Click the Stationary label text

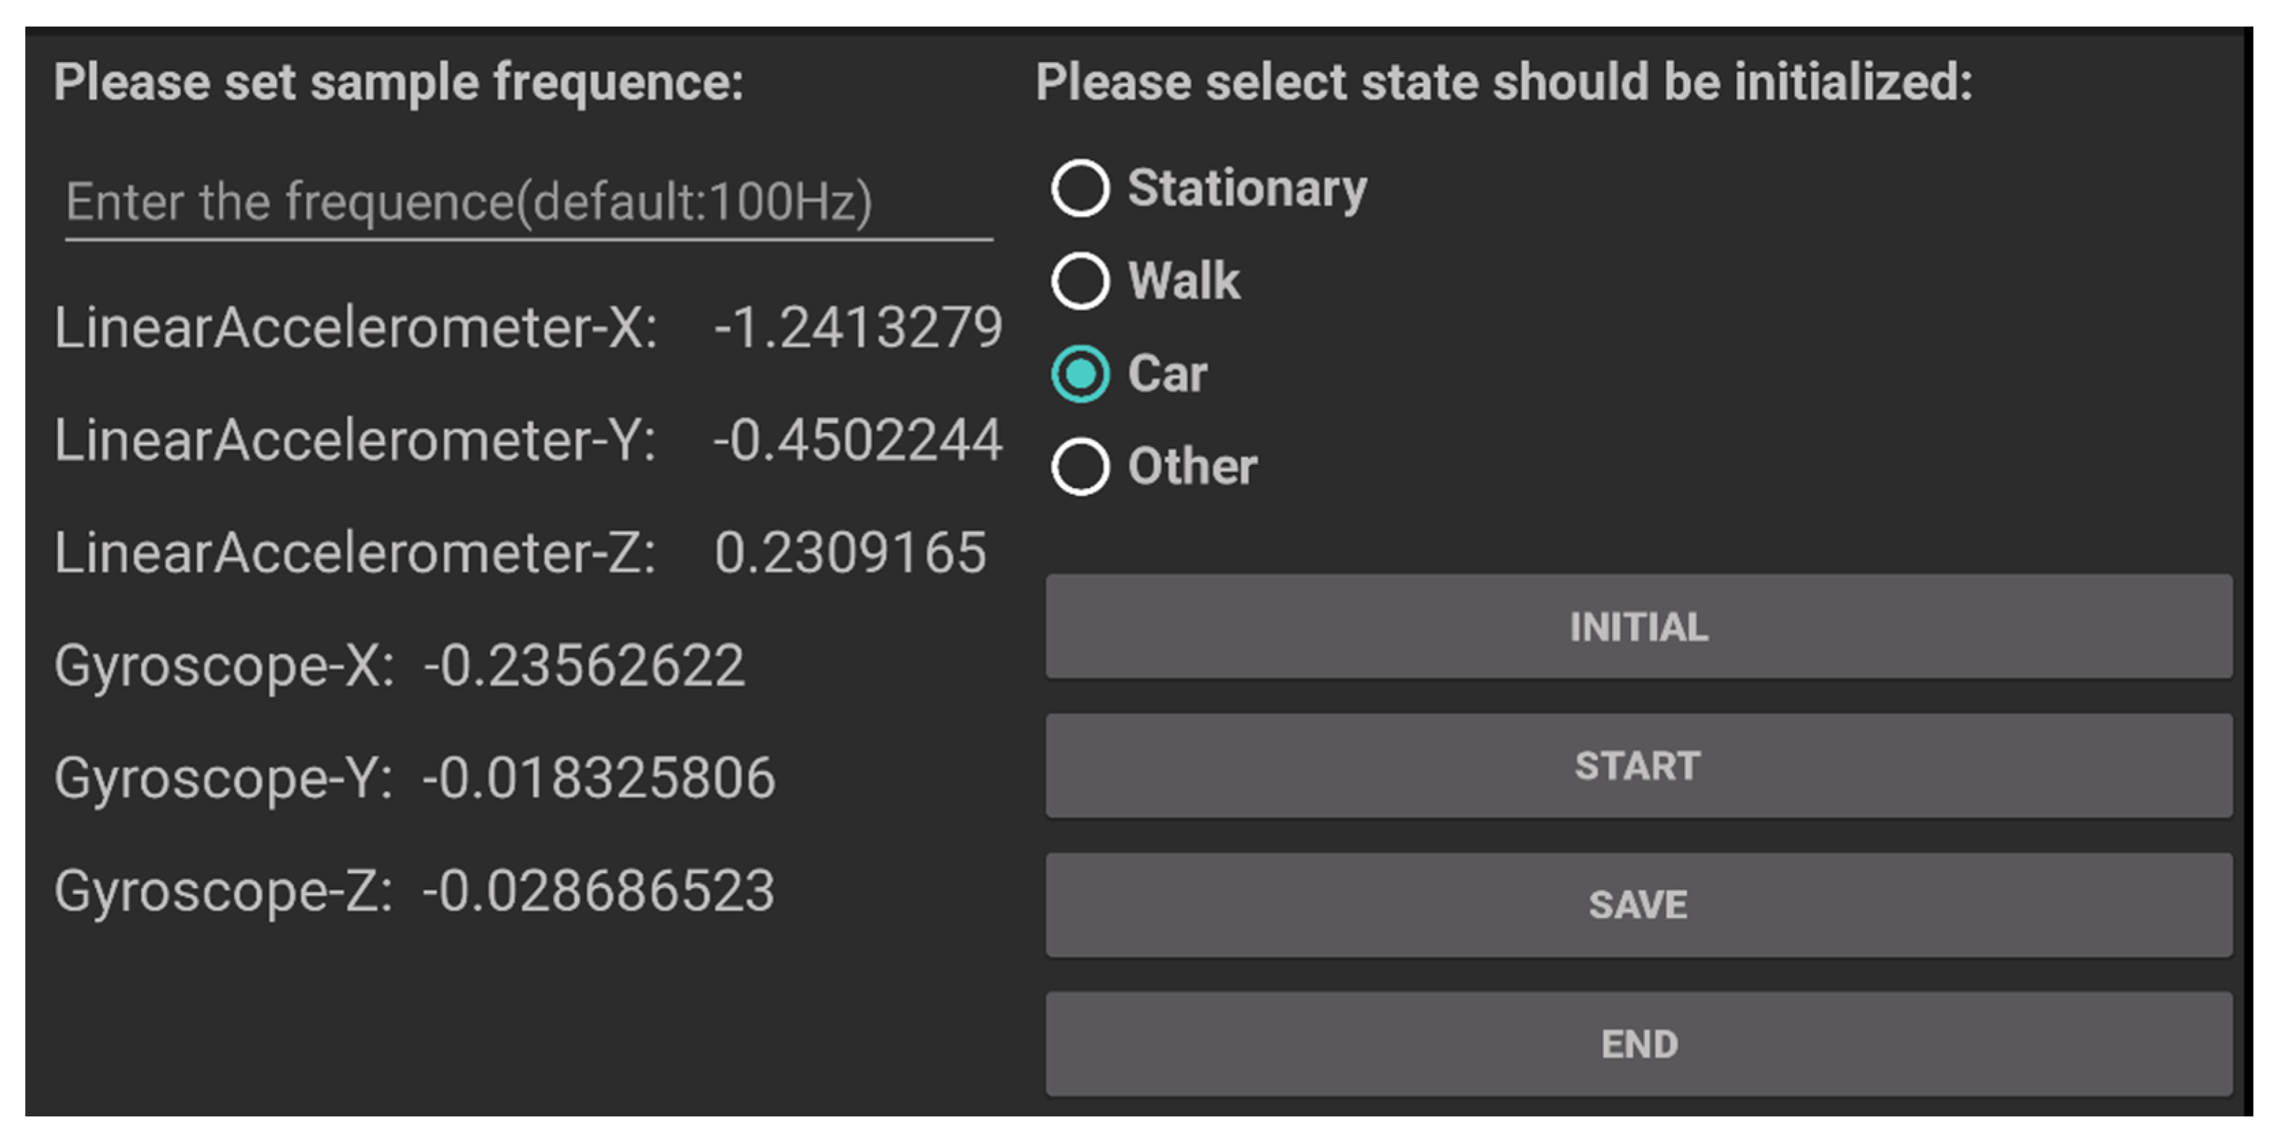[1247, 188]
